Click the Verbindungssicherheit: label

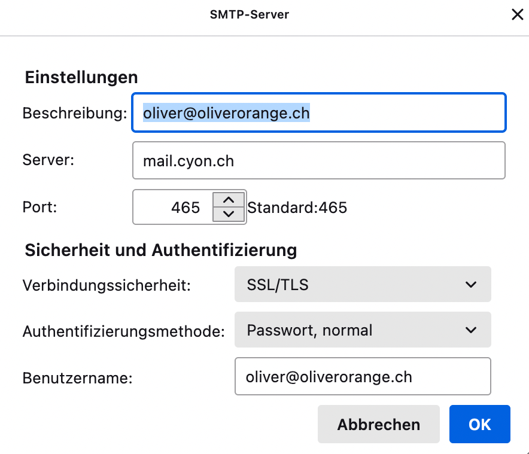(107, 285)
